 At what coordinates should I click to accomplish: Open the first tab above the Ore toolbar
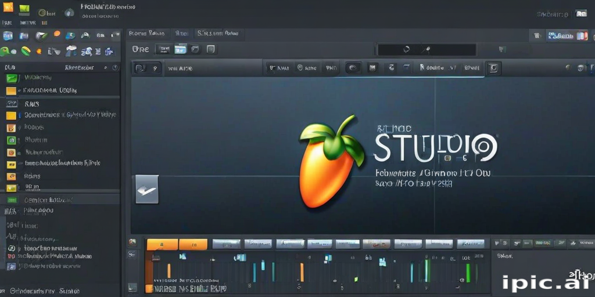tap(147, 33)
